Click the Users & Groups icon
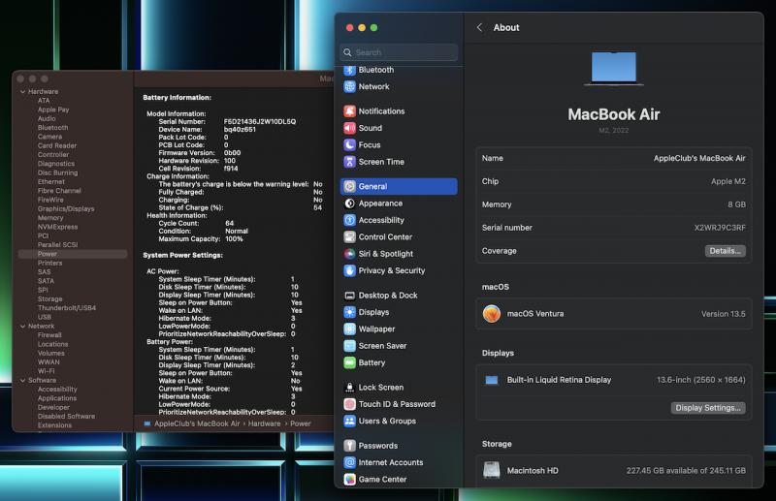776x501 pixels. coord(350,421)
